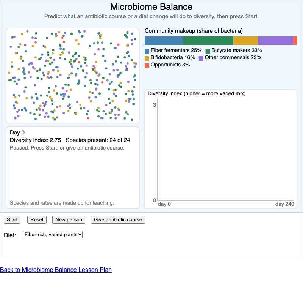The height and width of the screenshot is (281, 303).
Task: Click the 'Day 0' status text
Action: click(17, 133)
